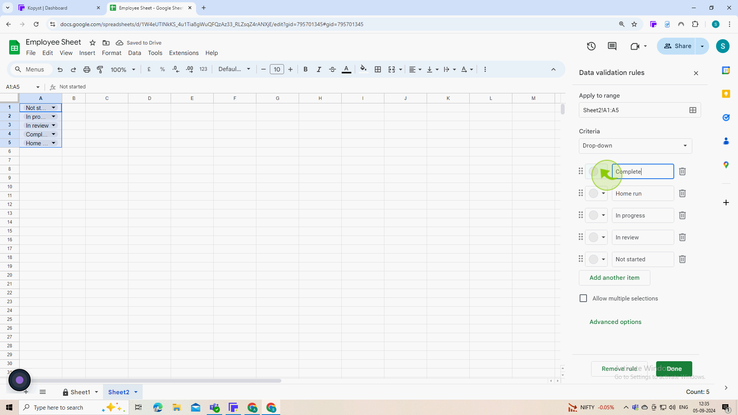Viewport: 738px width, 415px height.
Task: Click the italic formatting icon
Action: [319, 70]
